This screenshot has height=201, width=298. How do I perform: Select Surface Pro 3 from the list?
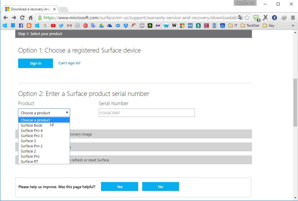[x=44, y=136]
